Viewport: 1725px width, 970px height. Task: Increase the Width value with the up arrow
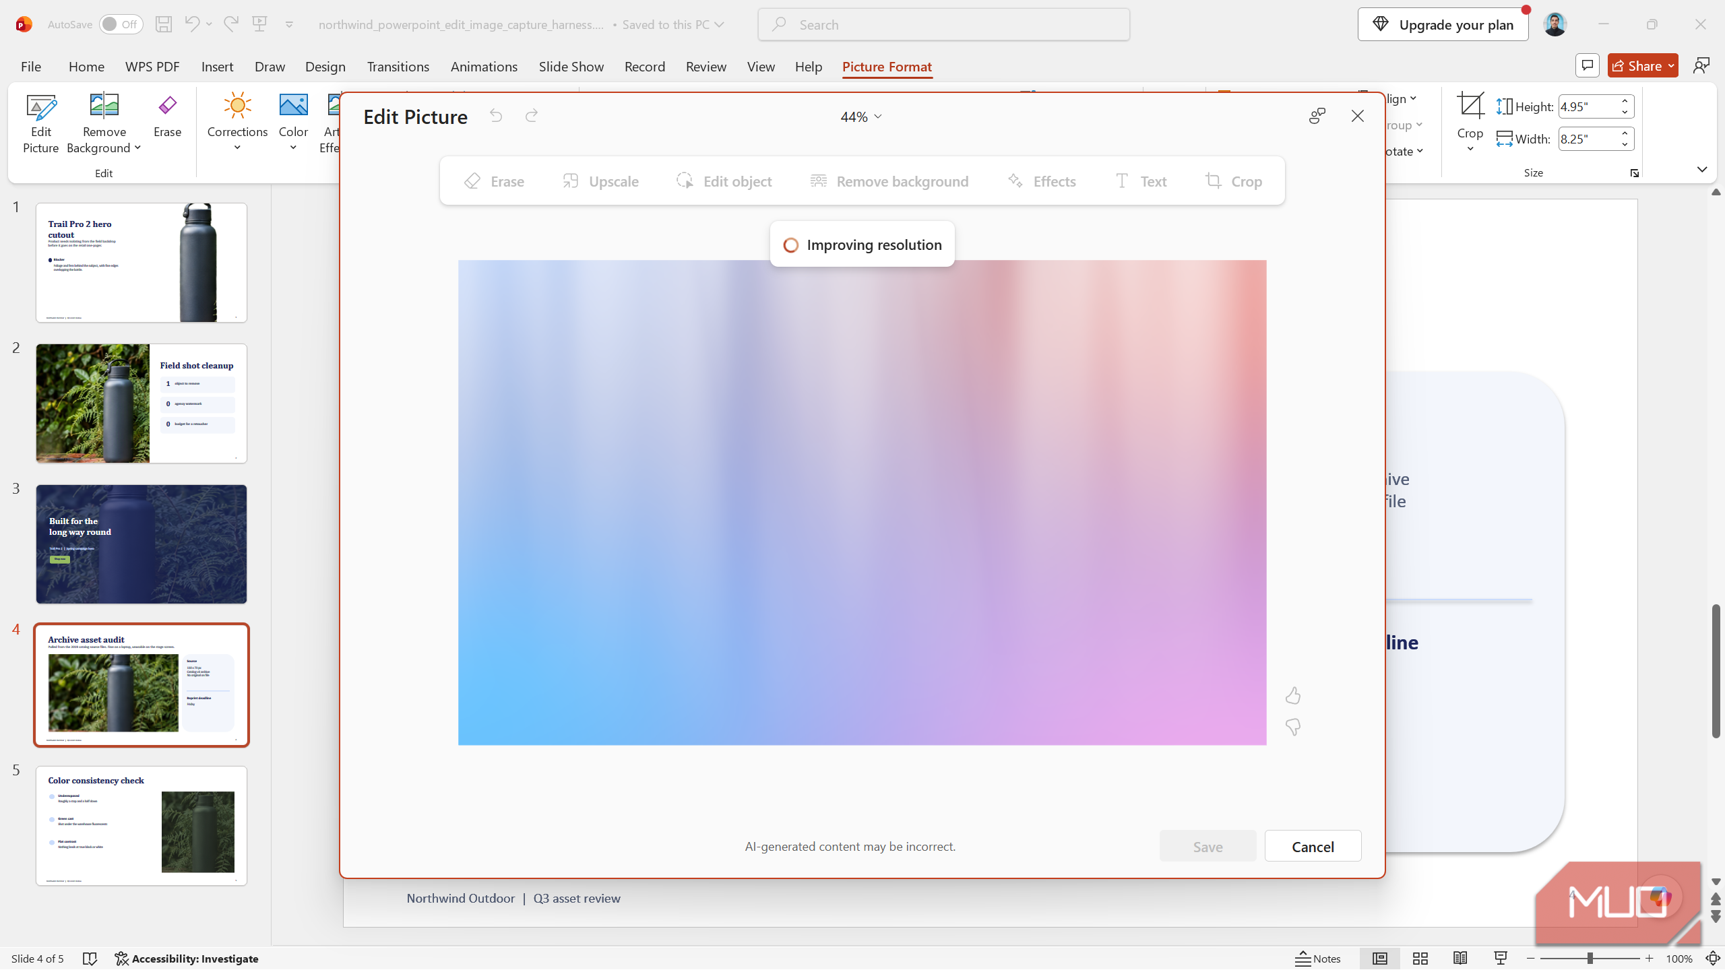1625,133
